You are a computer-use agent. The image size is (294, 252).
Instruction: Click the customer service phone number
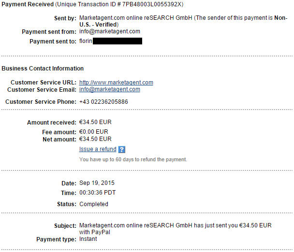point(103,102)
